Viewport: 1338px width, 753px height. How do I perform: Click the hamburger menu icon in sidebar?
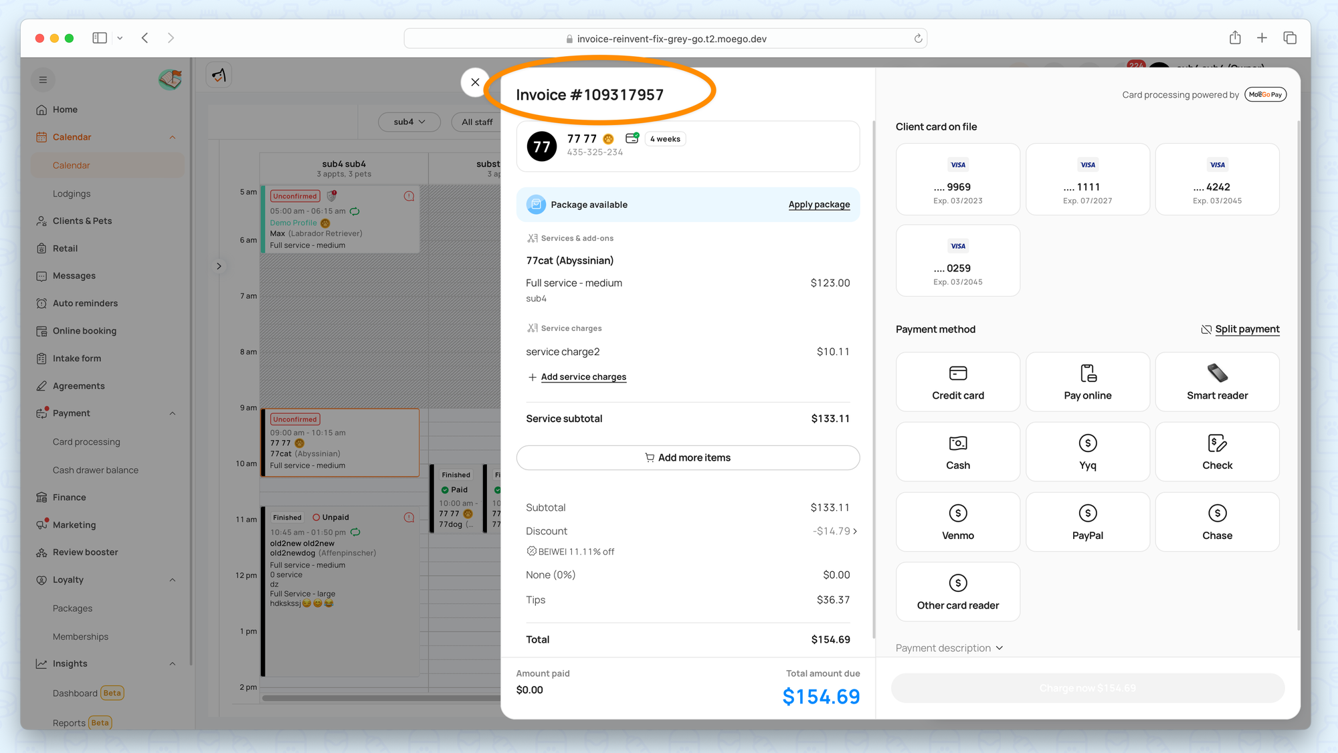click(43, 80)
